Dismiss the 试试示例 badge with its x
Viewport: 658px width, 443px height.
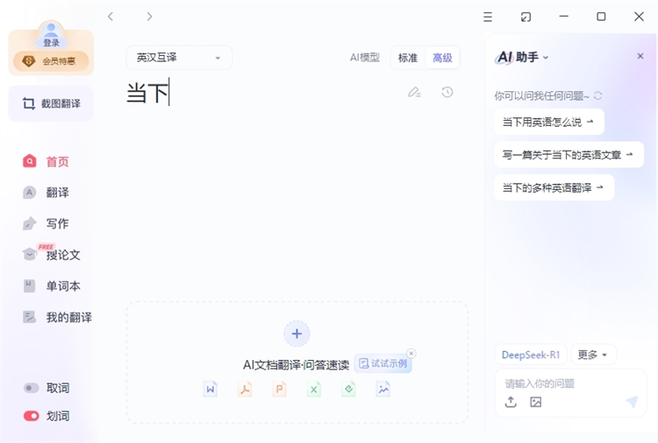pos(411,353)
